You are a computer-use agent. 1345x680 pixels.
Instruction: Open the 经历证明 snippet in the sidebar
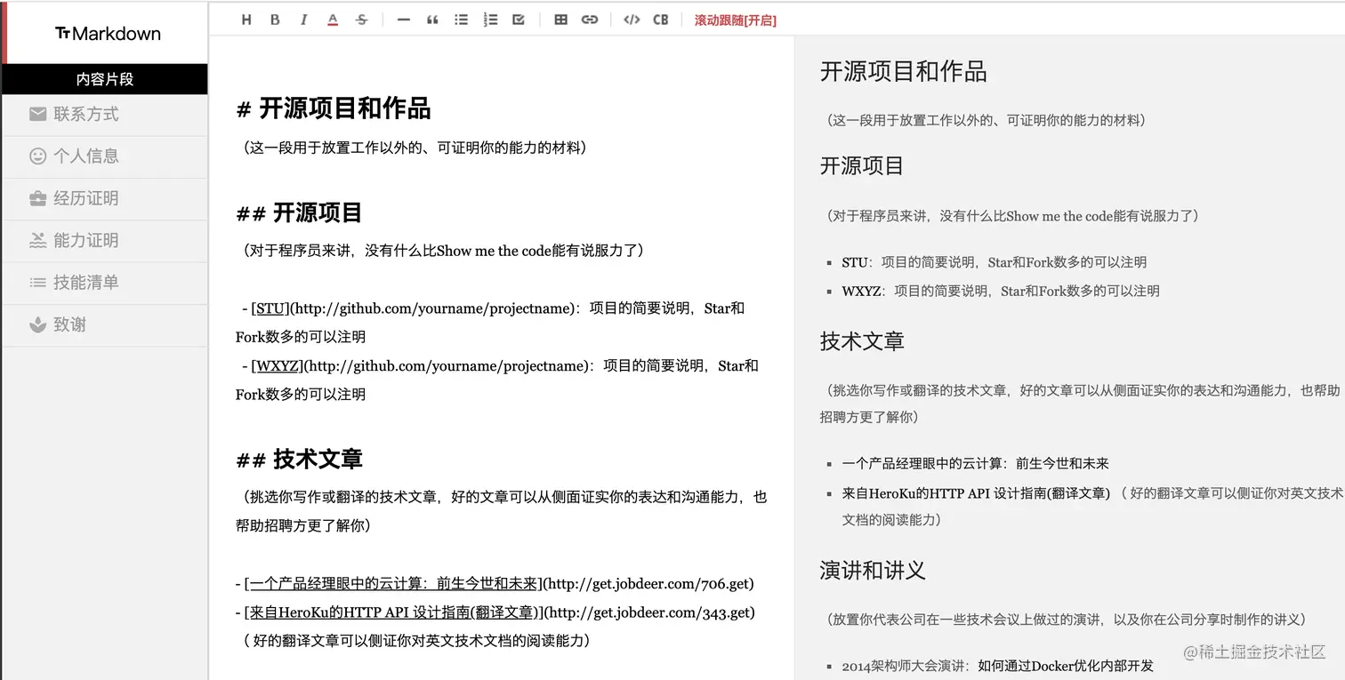click(x=105, y=198)
